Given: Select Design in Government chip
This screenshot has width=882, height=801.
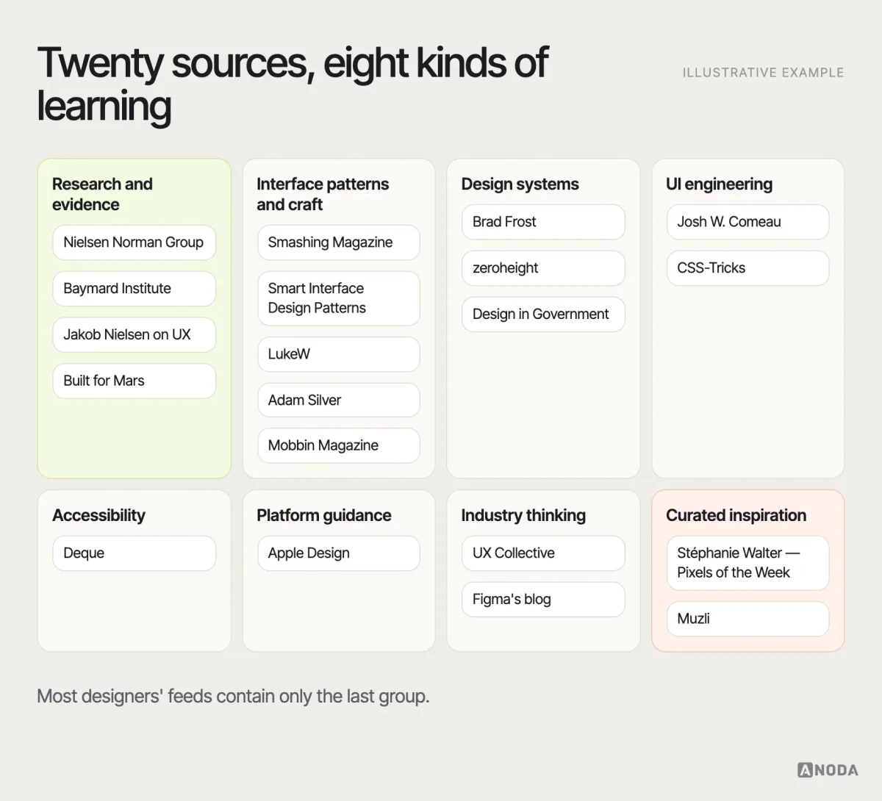Looking at the screenshot, I should point(543,315).
